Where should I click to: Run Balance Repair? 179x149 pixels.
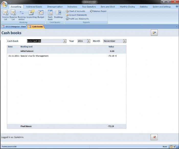[x=98, y=11]
